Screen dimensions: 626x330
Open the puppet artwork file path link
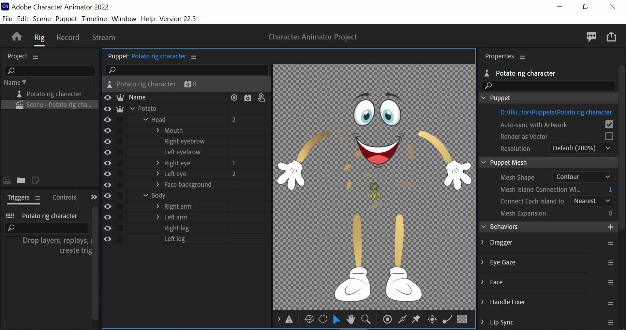tap(556, 112)
